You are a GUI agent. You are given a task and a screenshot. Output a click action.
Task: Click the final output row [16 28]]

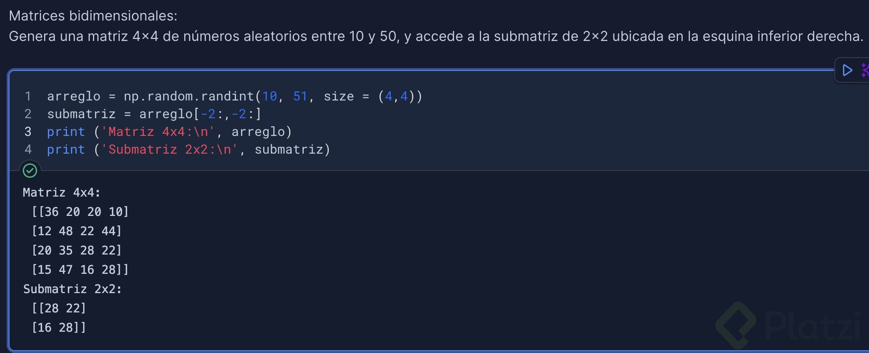[59, 327]
